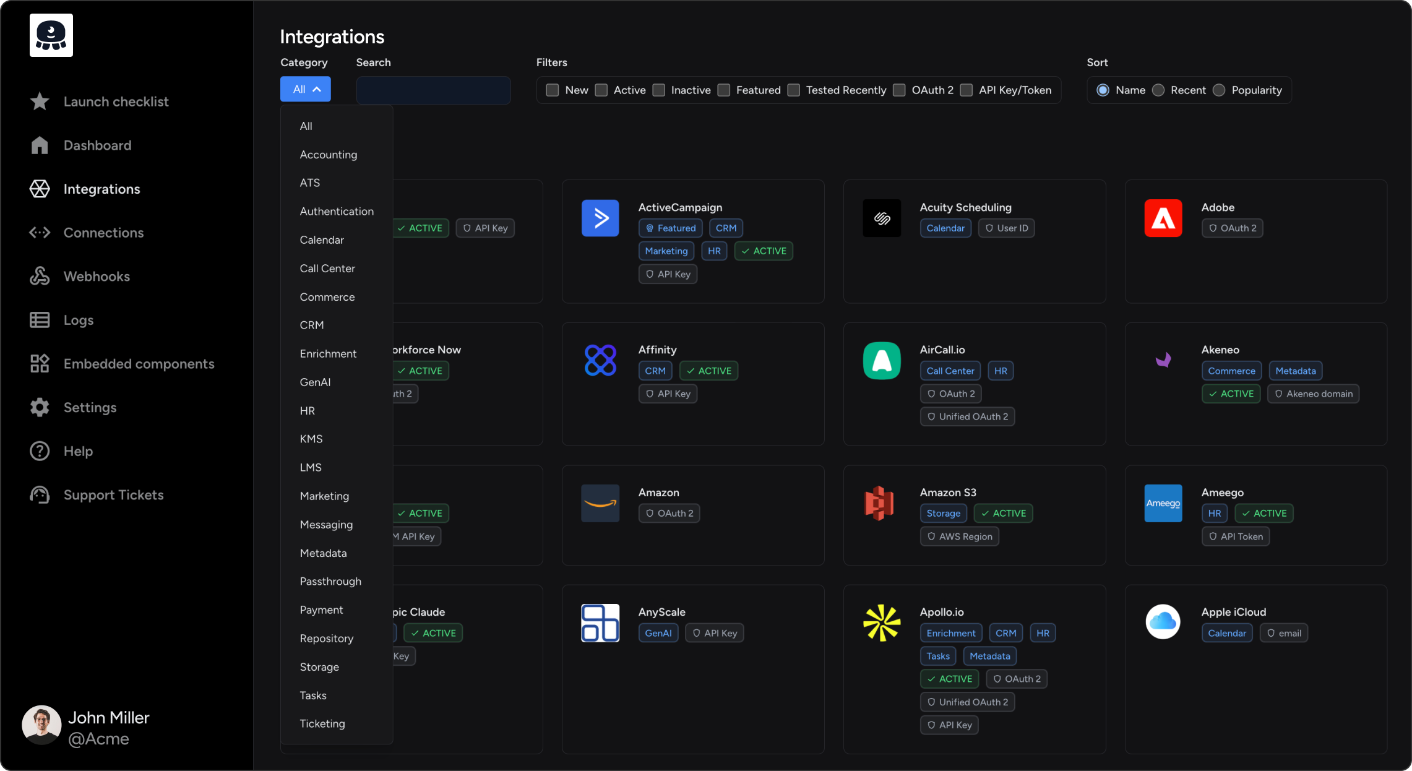Screen dimensions: 1412x771
Task: Select the Embedded components sidebar icon
Action: coord(40,363)
